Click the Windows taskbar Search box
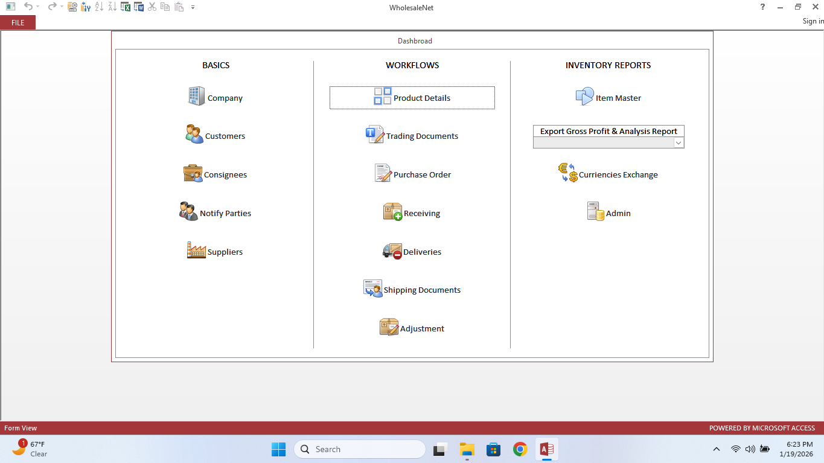The image size is (824, 463). 360,449
